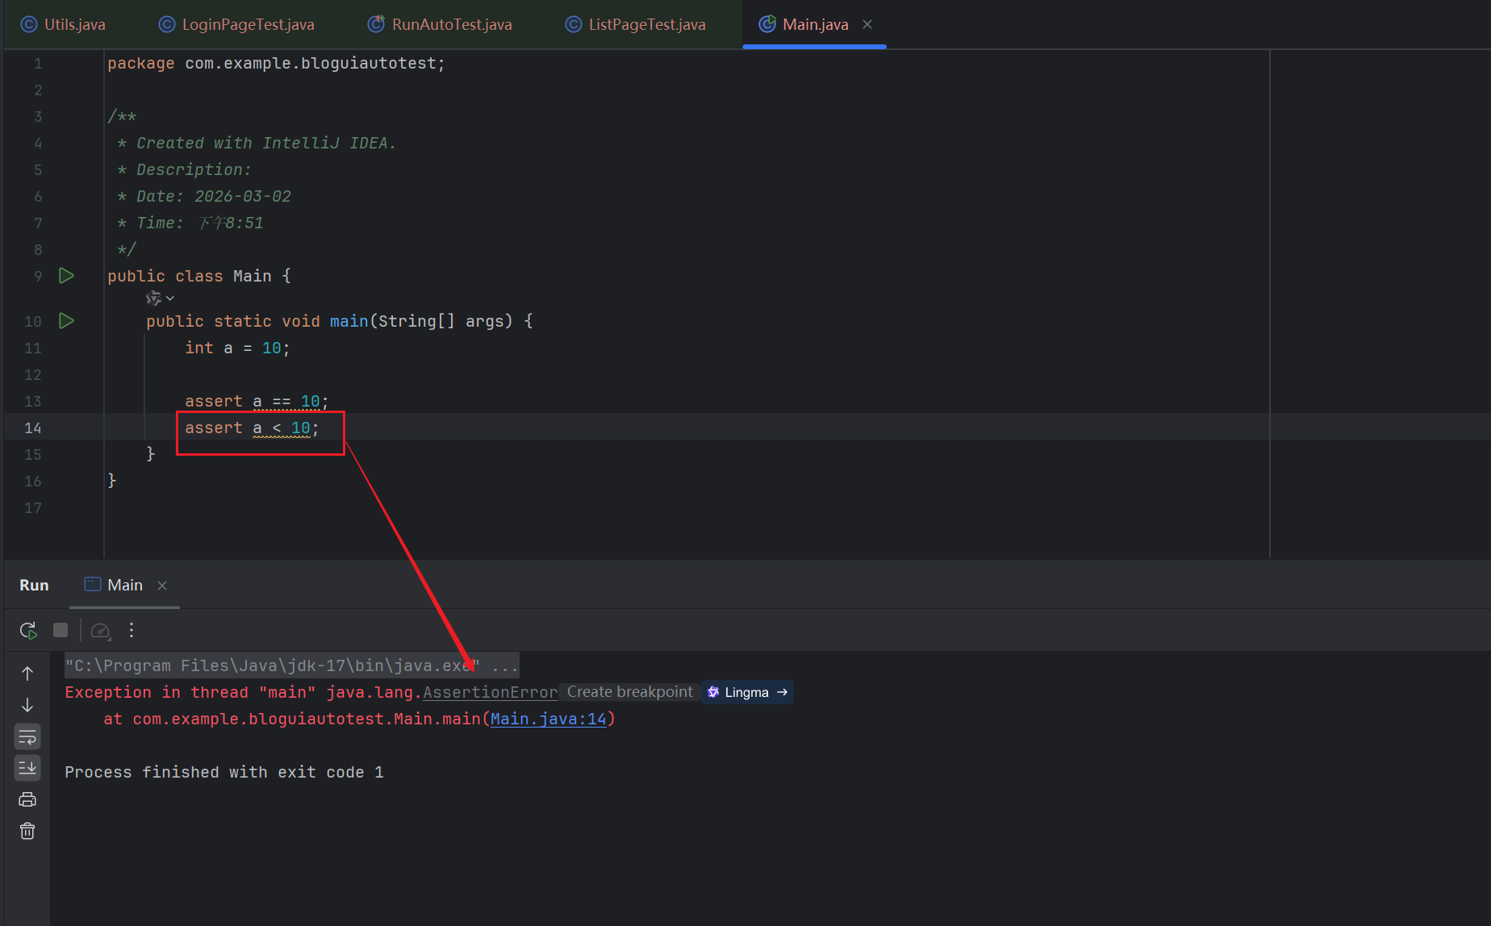Viewport: 1491px width, 926px height.
Task: Rerun the Main program
Action: tap(28, 630)
